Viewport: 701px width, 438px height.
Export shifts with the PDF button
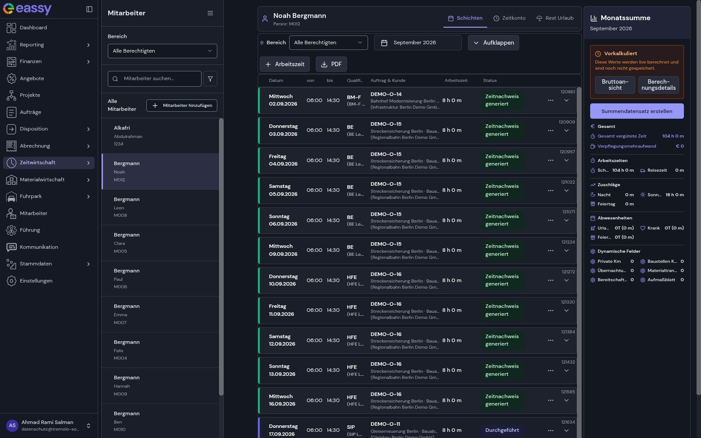click(331, 64)
